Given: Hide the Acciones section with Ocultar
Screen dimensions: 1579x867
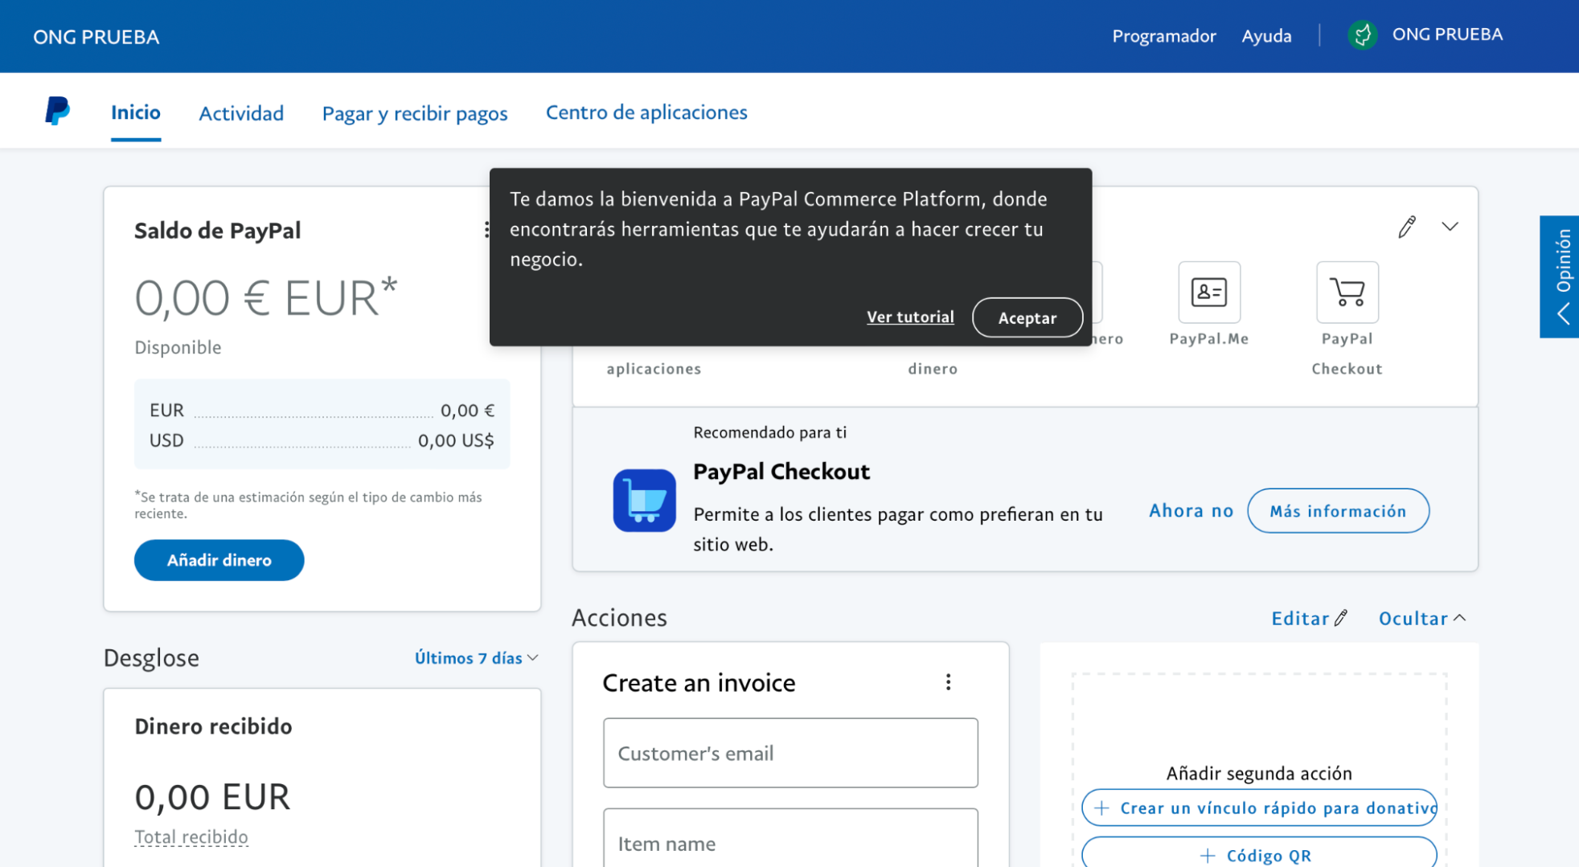Looking at the screenshot, I should 1421,618.
